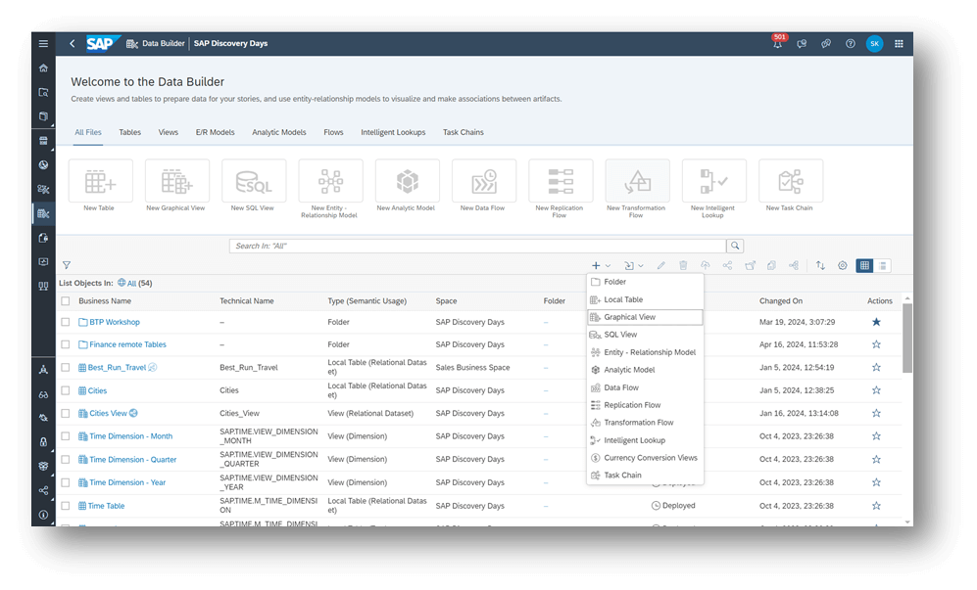This screenshot has height=590, width=977.
Task: Switch to the Flows tab
Action: tap(333, 132)
